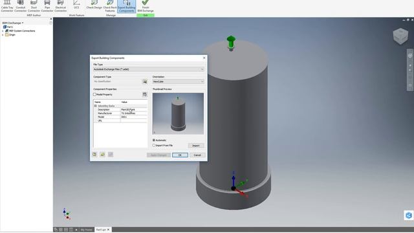Click Export Building Components ribbon button
Image resolution: width=414 pixels, height=233 pixels.
(127, 6)
